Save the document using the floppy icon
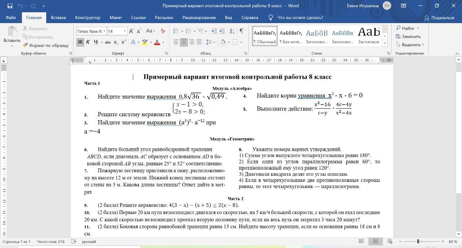This screenshot has width=462, height=248. pos(10,6)
